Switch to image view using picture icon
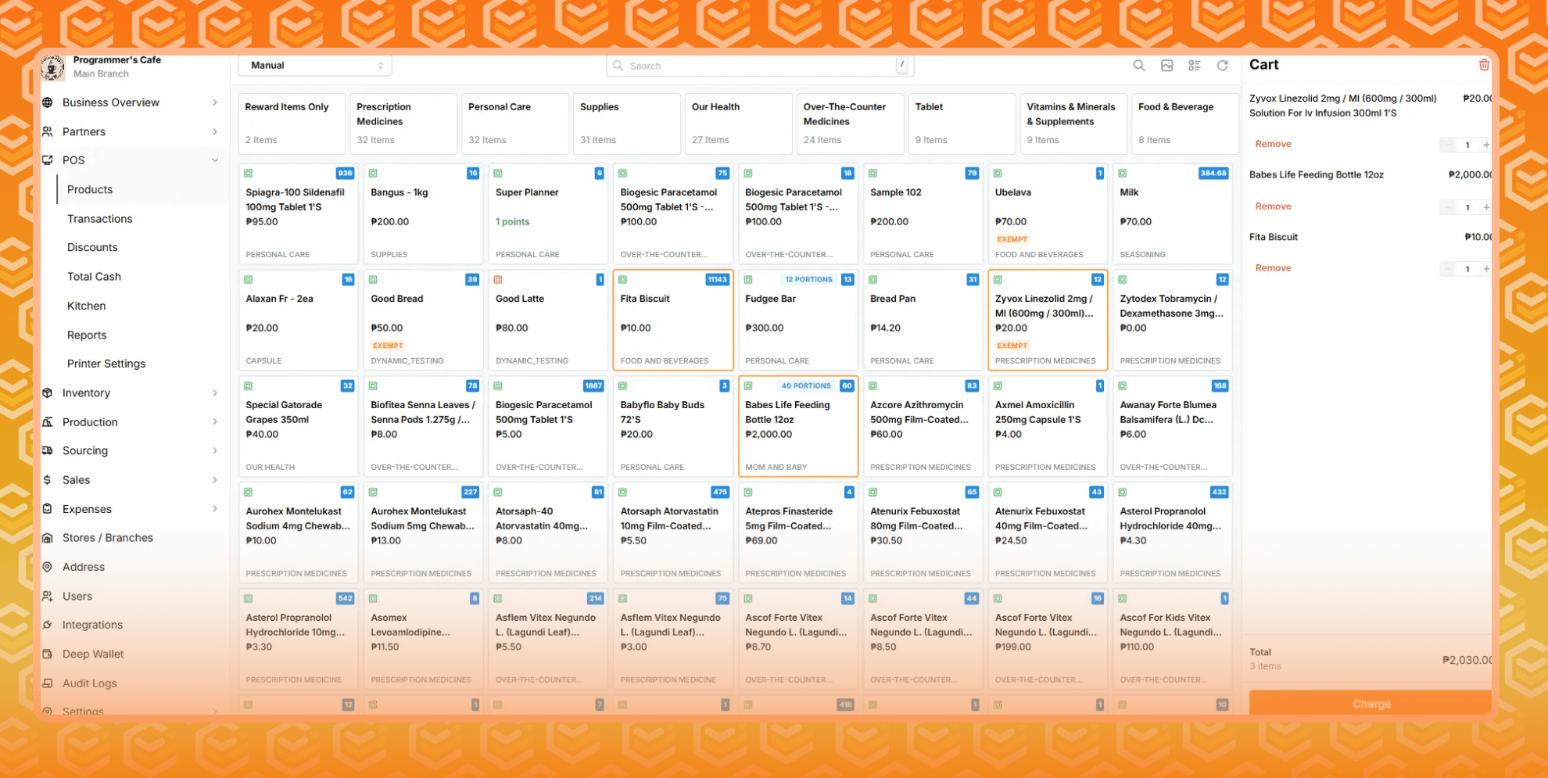The height and width of the screenshot is (778, 1548). point(1166,66)
